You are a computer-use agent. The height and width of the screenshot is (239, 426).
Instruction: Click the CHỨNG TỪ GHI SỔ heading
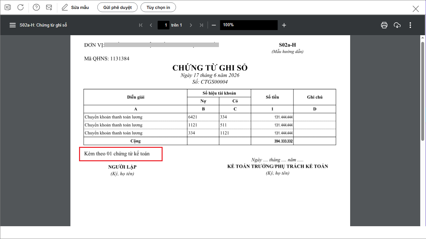click(x=210, y=68)
